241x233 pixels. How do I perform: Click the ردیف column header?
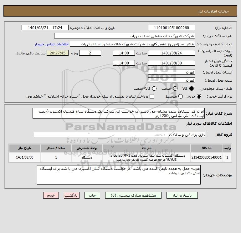(227, 148)
